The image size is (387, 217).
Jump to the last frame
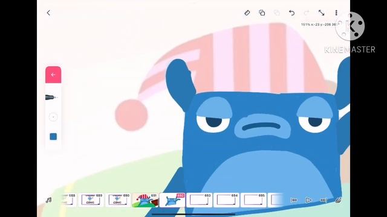[x=324, y=200]
